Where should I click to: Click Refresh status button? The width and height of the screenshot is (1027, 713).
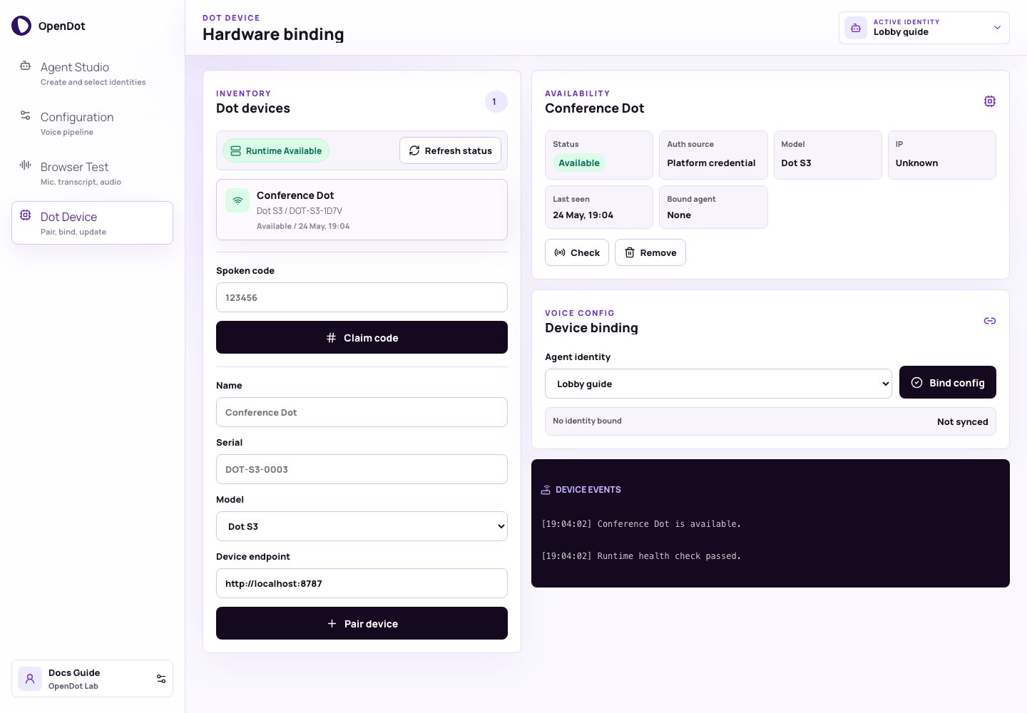coord(451,150)
